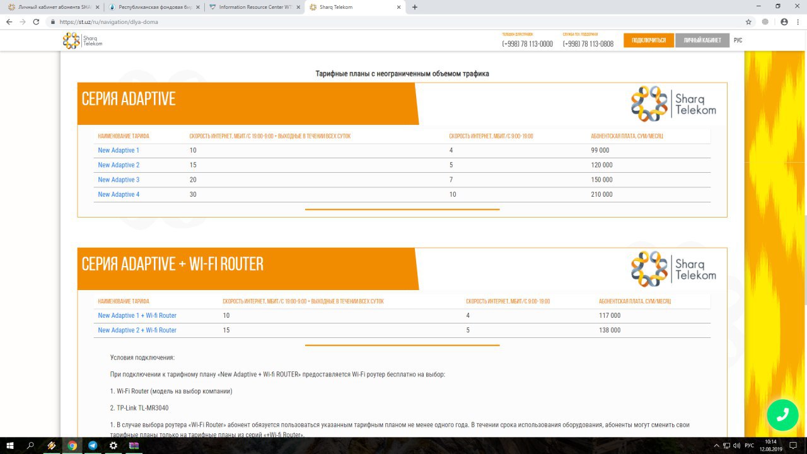Open Winamp from the taskbar

[x=52, y=445]
